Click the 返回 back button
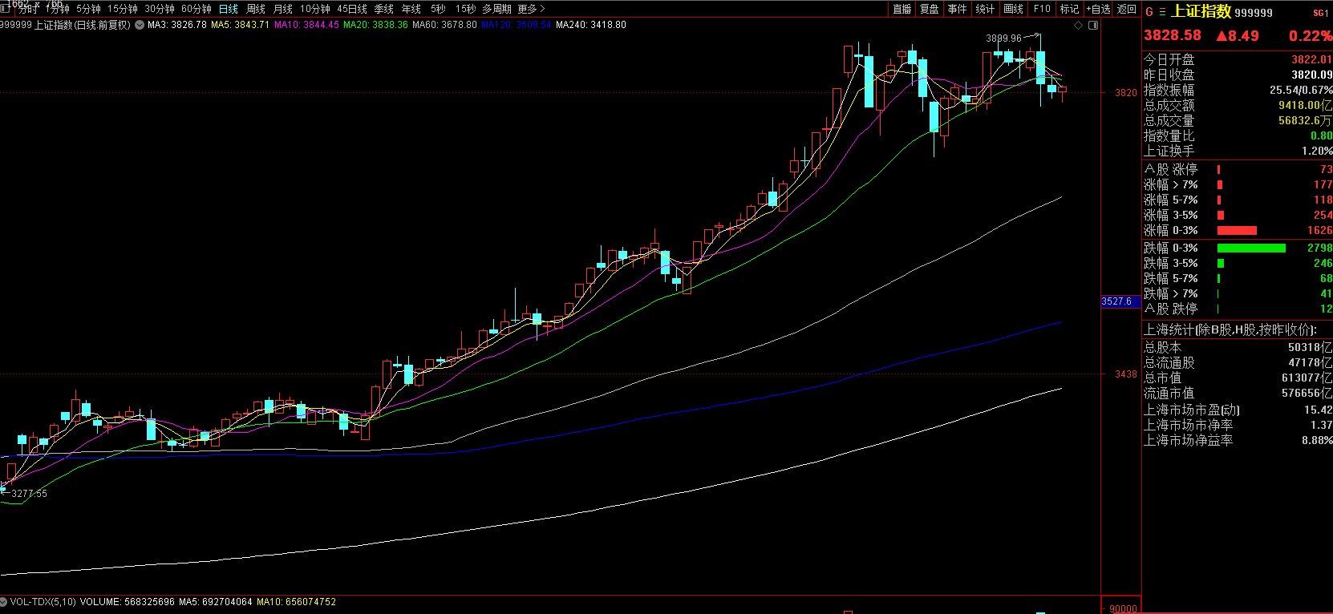Screen dimensions: 1333x614 coord(1127,9)
